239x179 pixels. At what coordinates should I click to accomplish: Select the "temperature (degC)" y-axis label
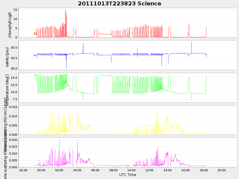click(7, 90)
